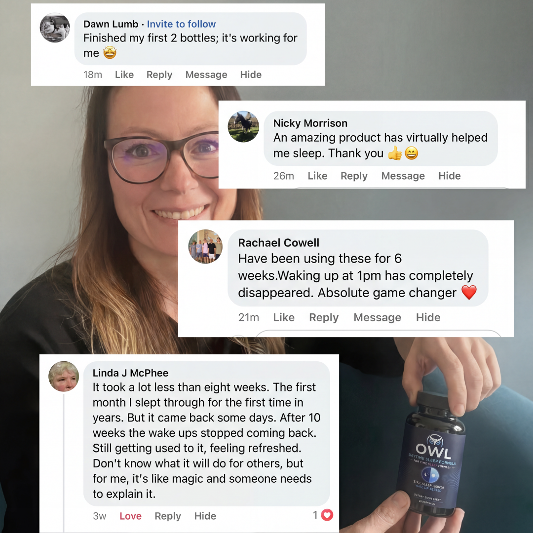Screen dimensions: 533x533
Task: Reply to Nicky Morrison's comment
Action: tap(354, 176)
